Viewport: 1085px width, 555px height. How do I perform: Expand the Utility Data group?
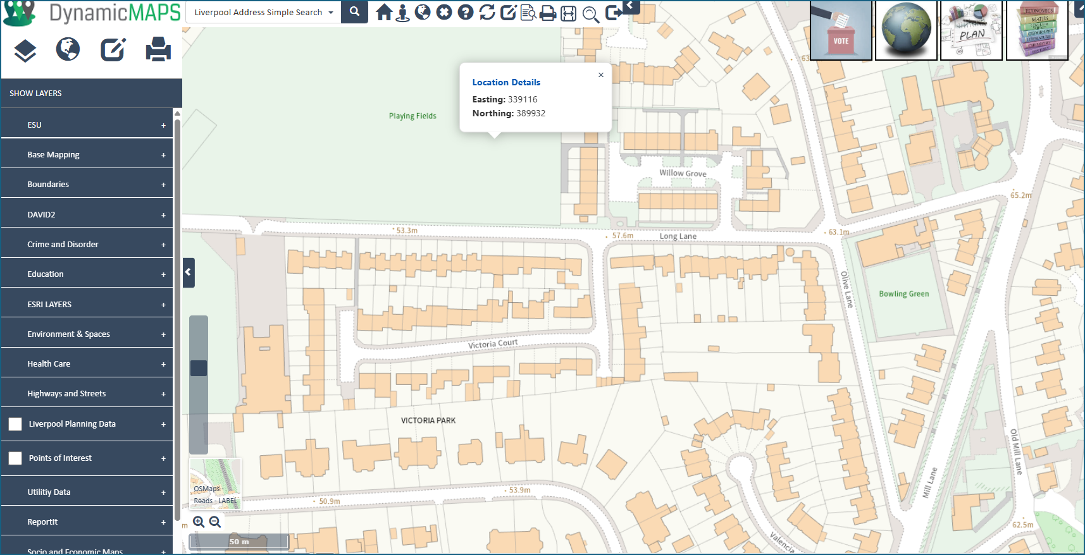click(x=163, y=493)
